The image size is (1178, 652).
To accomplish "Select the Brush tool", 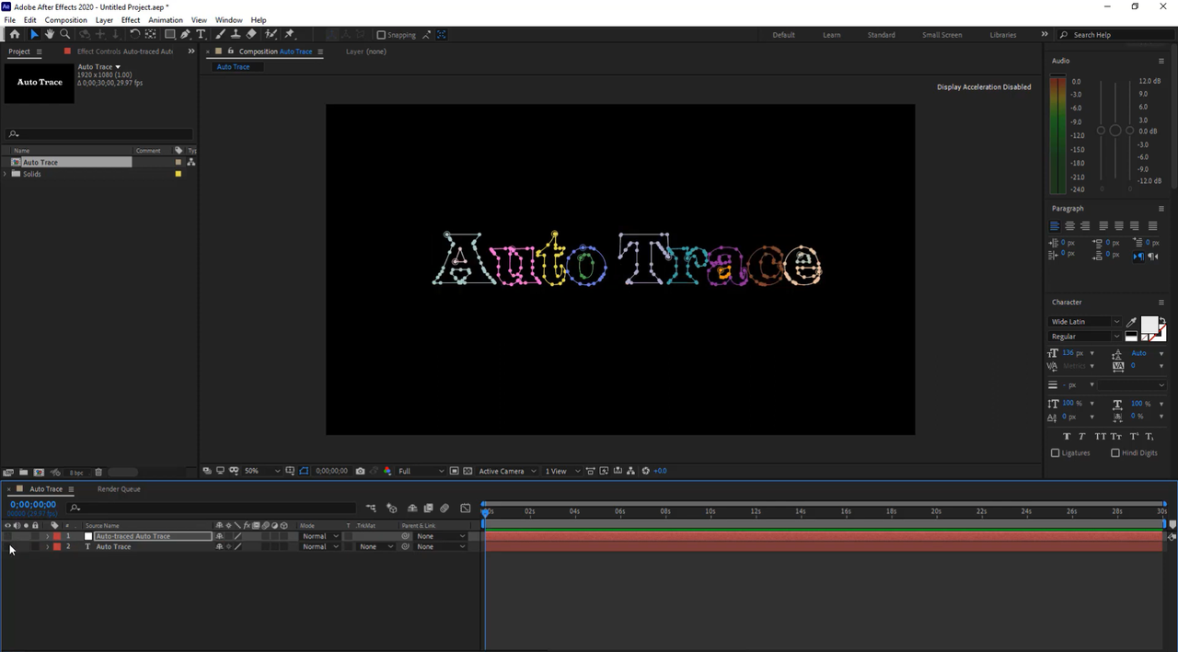I will click(x=220, y=34).
